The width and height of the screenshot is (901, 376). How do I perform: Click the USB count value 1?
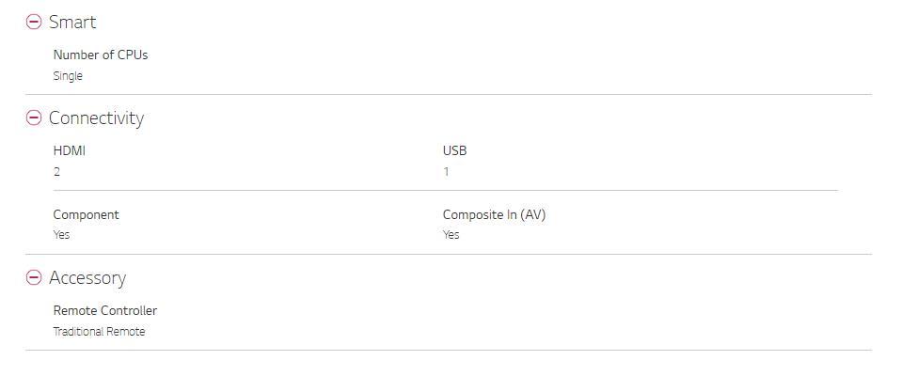[447, 172]
